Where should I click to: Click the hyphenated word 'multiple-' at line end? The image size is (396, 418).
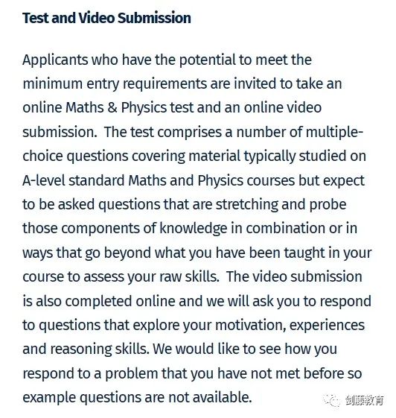pos(334,132)
